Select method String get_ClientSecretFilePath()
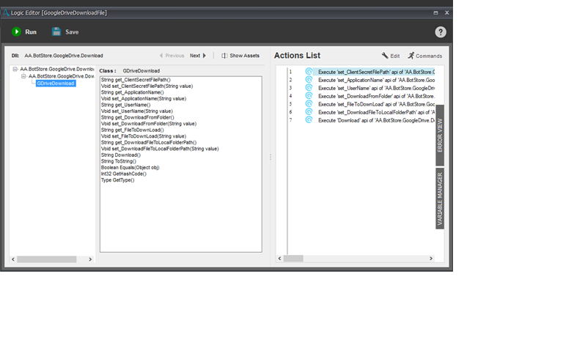The image size is (563, 337). pos(136,80)
